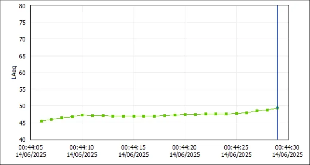Click the first green data point of the series

coord(42,121)
